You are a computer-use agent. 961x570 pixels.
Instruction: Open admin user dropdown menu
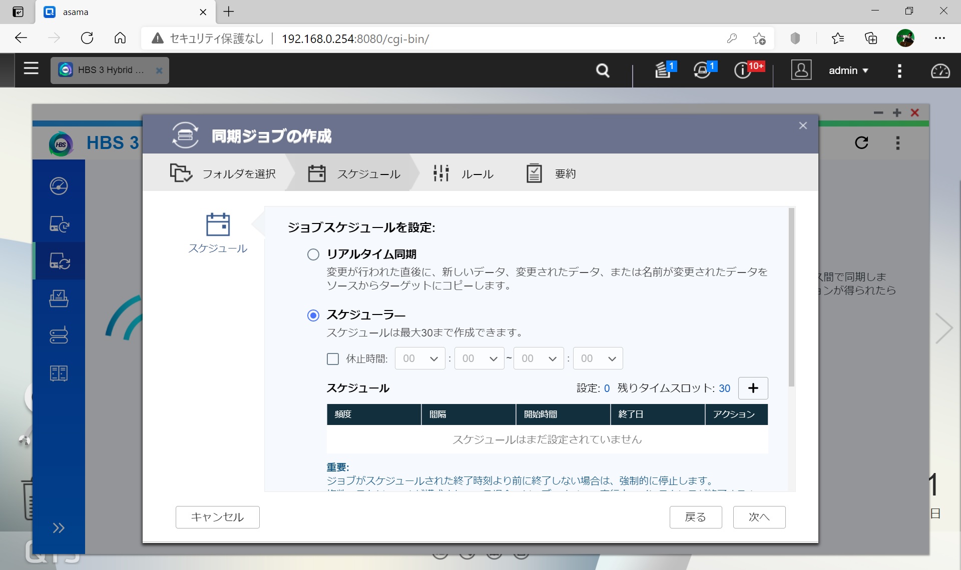(x=848, y=70)
